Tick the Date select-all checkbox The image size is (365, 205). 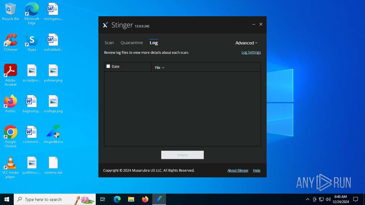(x=108, y=66)
